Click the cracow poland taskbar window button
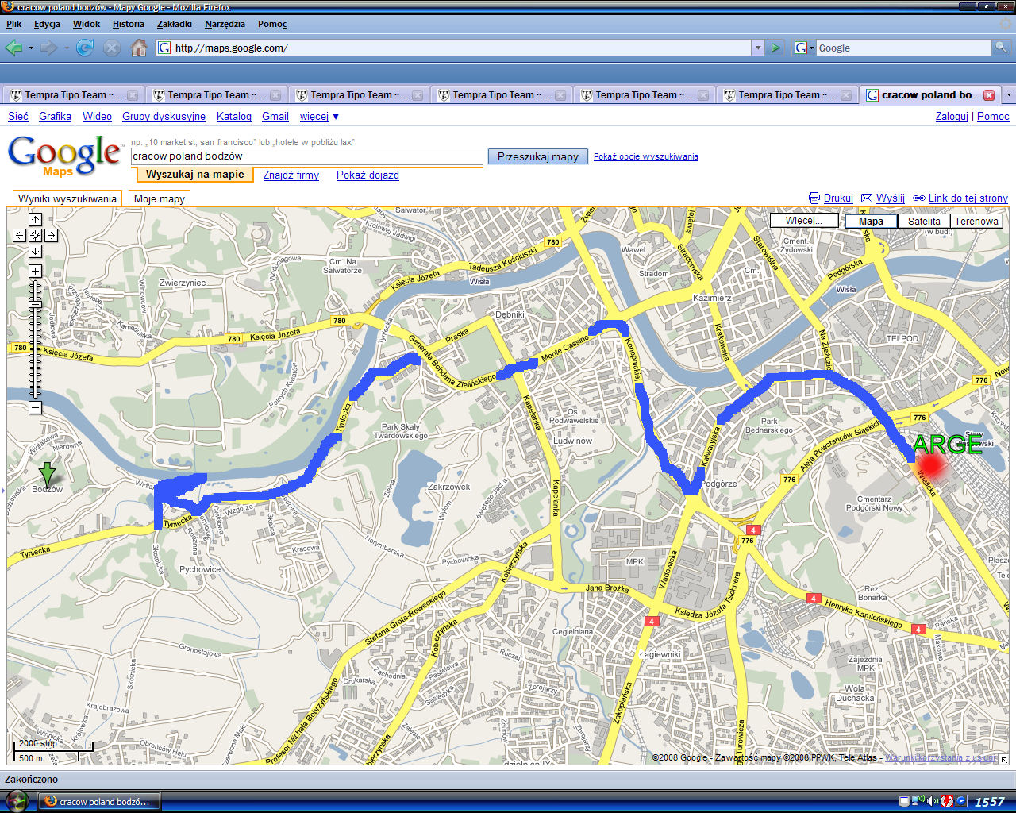Image resolution: width=1016 pixels, height=813 pixels. pyautogui.click(x=98, y=801)
